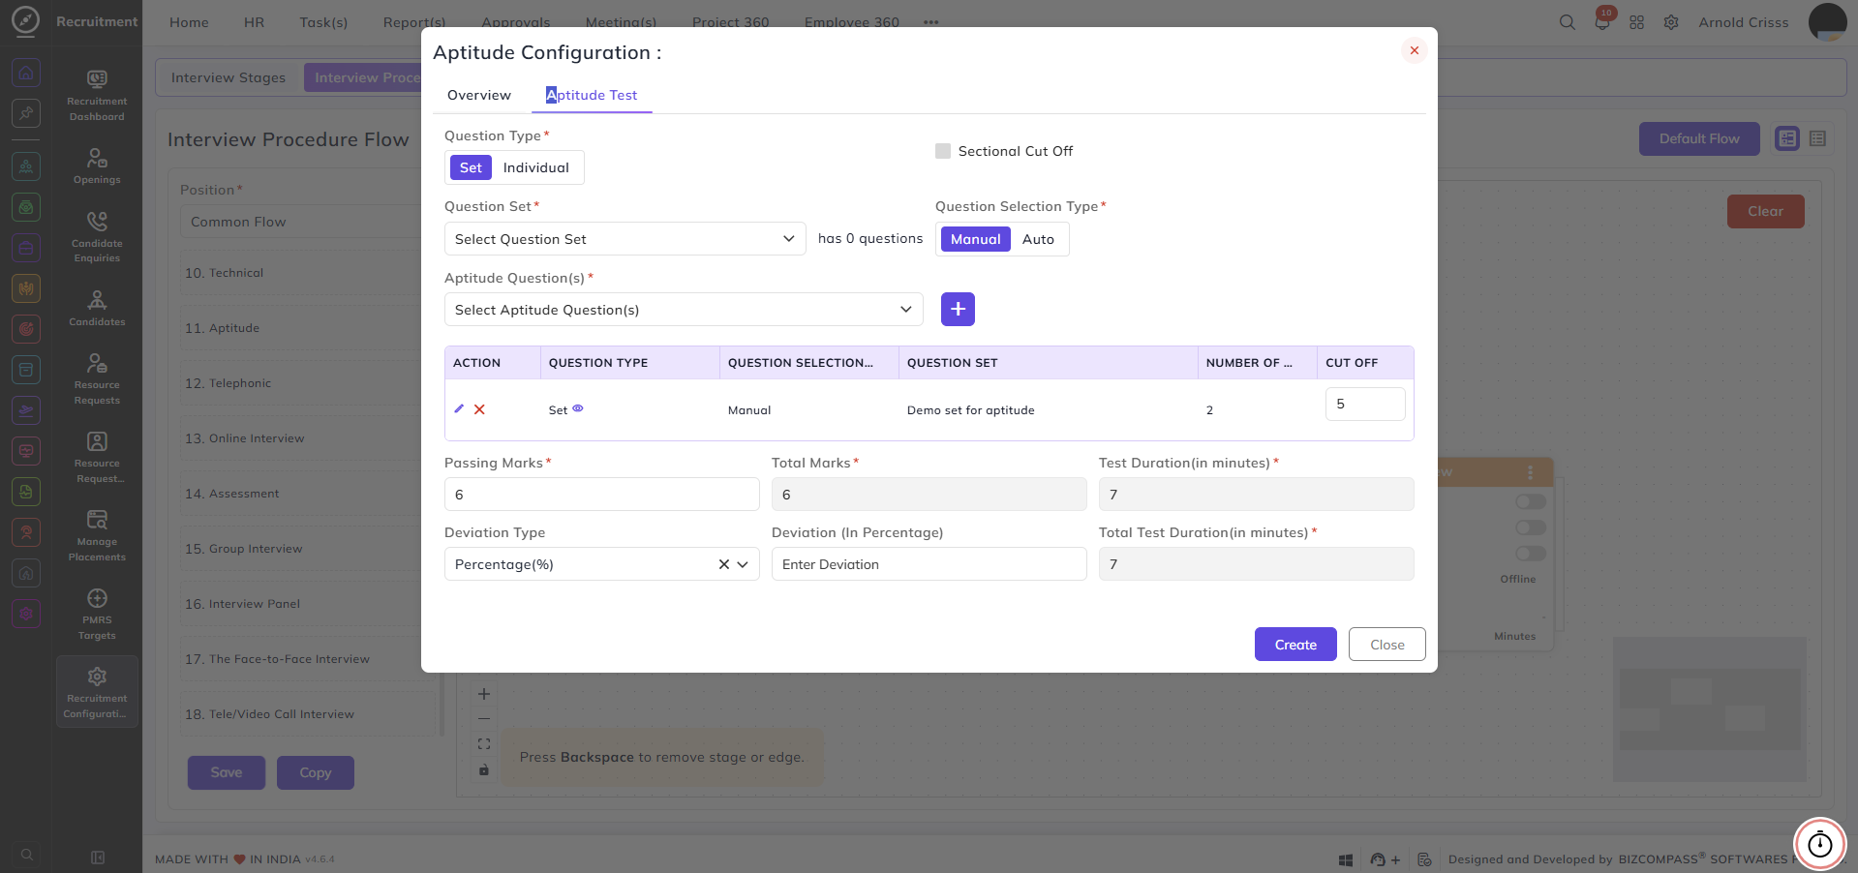This screenshot has height=873, width=1858.
Task: Expand the Select Question Set dropdown
Action: click(625, 239)
